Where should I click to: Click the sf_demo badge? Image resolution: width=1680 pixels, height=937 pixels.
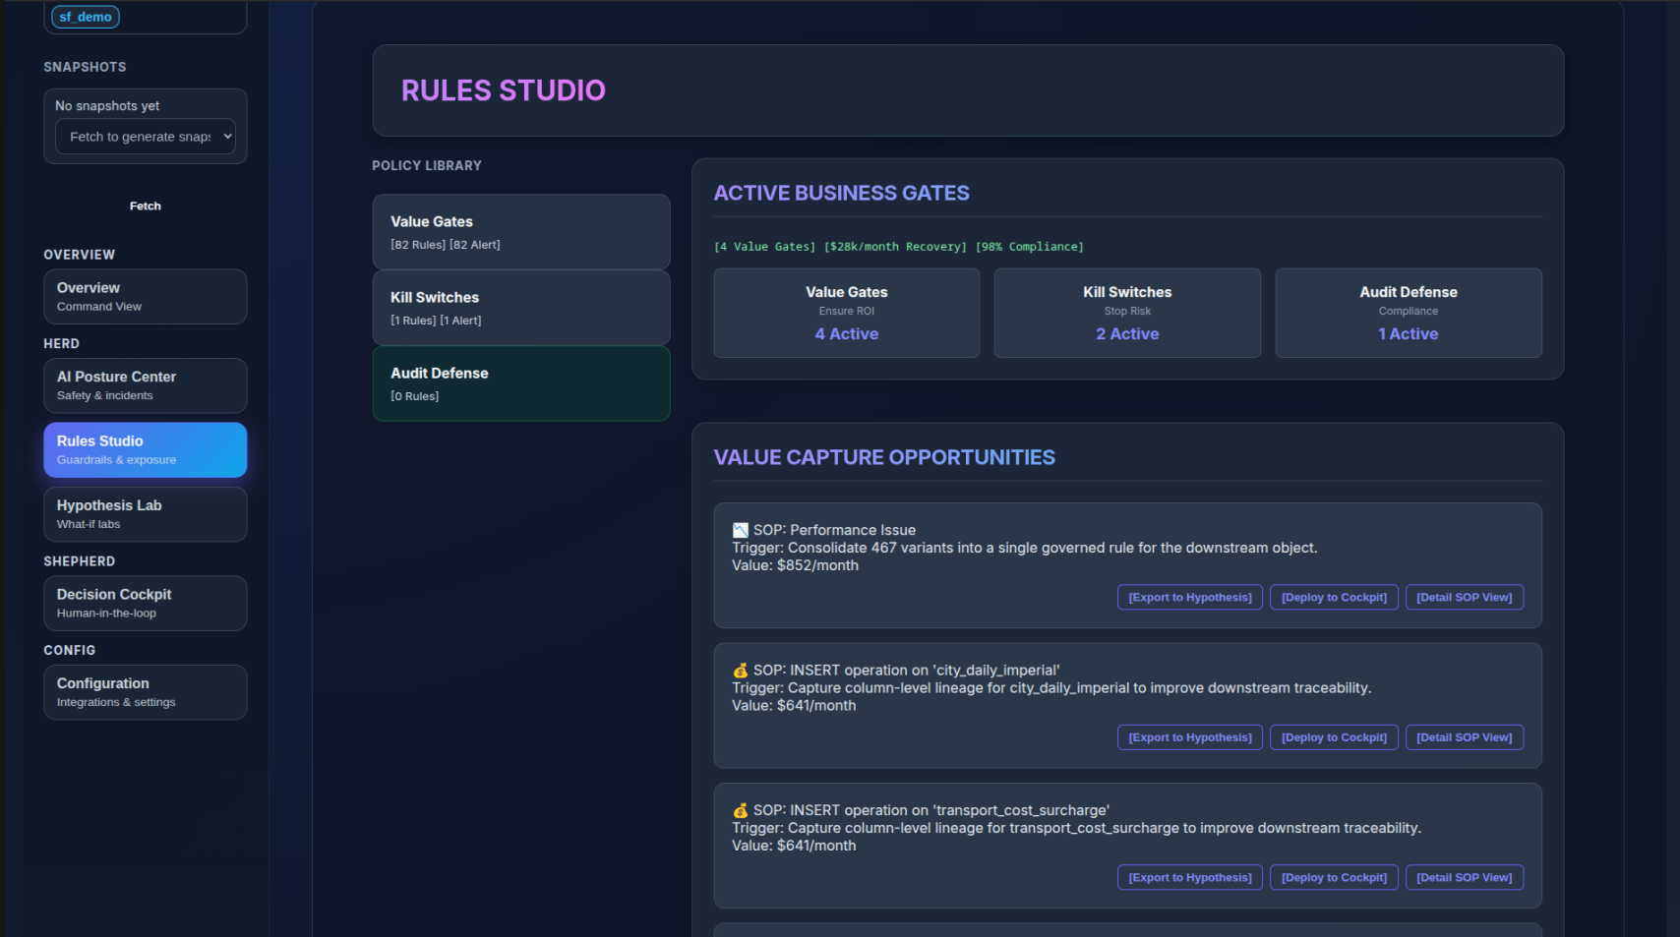(x=85, y=17)
